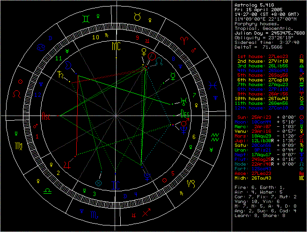Click the Jupi 12Lib30R row in the sidebar
307x232 pixels.
click(267, 140)
